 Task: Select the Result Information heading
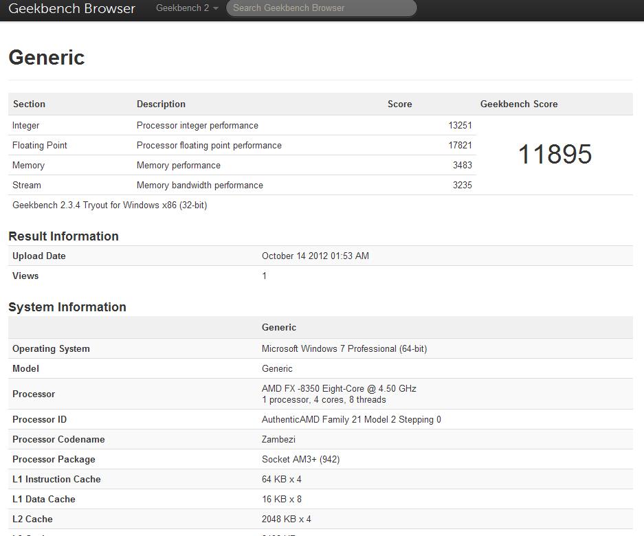(x=63, y=236)
